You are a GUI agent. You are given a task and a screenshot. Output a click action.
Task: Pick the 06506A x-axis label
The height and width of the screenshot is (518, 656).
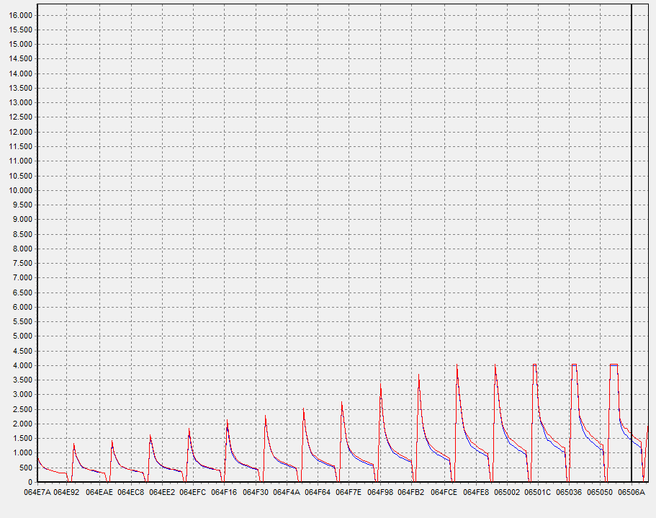(632, 493)
